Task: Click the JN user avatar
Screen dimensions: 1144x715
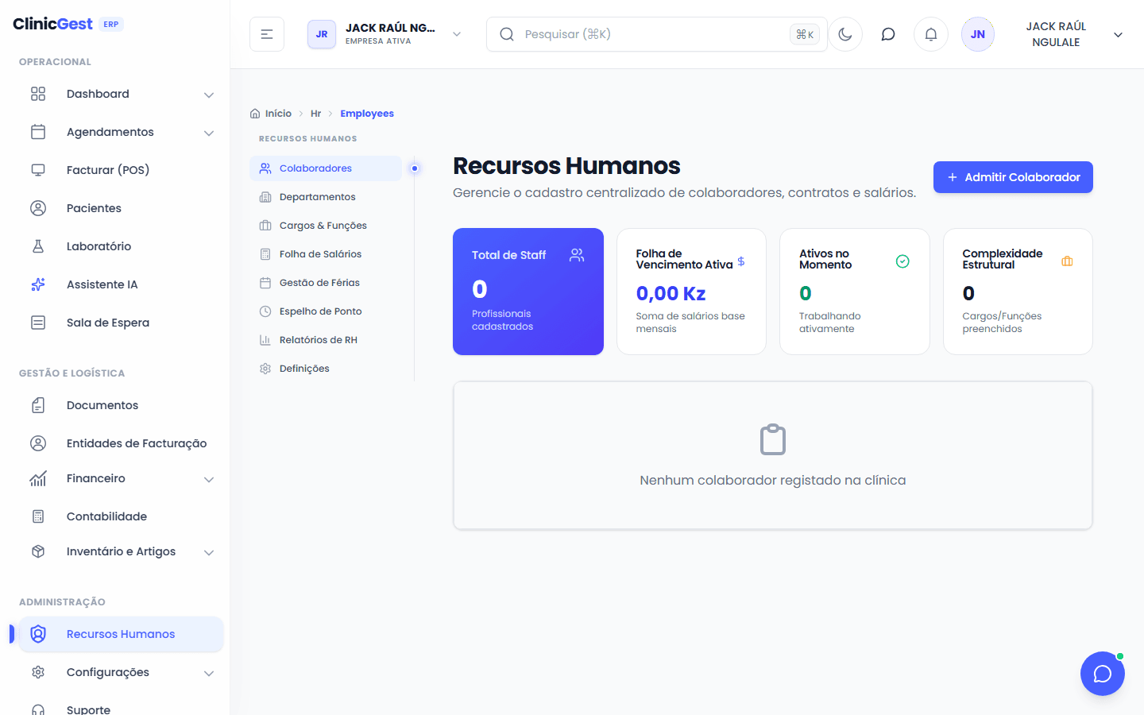Action: (978, 34)
